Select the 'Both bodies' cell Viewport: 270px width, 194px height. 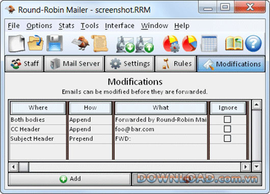pyautogui.click(x=38, y=120)
